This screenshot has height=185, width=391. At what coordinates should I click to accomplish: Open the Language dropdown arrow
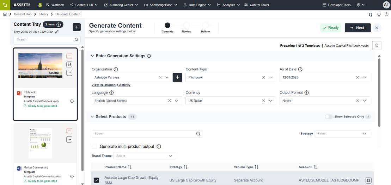[177, 101]
